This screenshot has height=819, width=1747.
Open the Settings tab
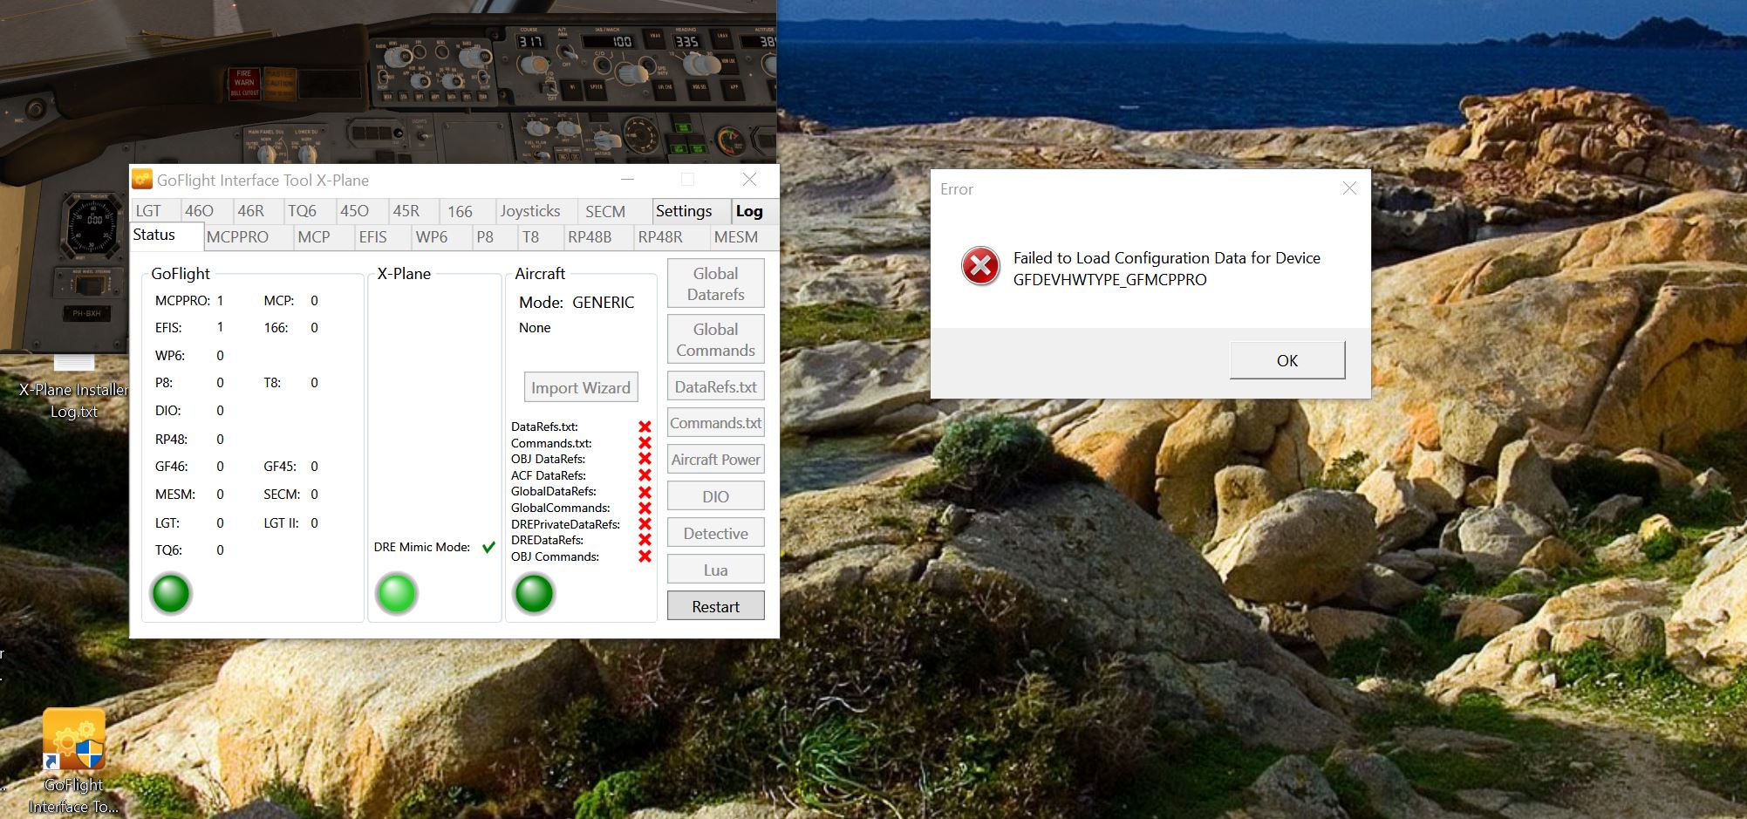684,211
